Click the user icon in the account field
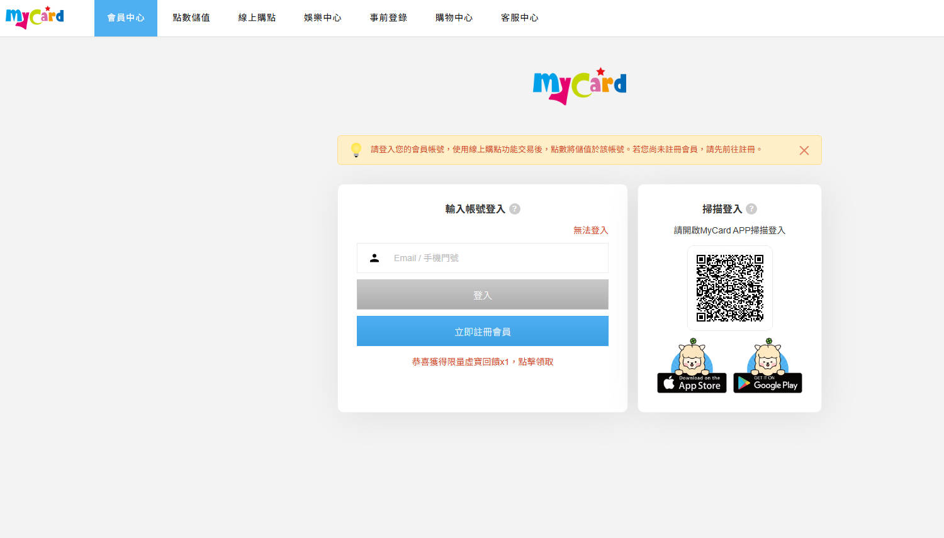944x538 pixels. click(374, 258)
